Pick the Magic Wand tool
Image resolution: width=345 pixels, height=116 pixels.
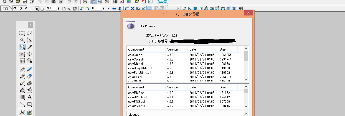tap(22, 40)
